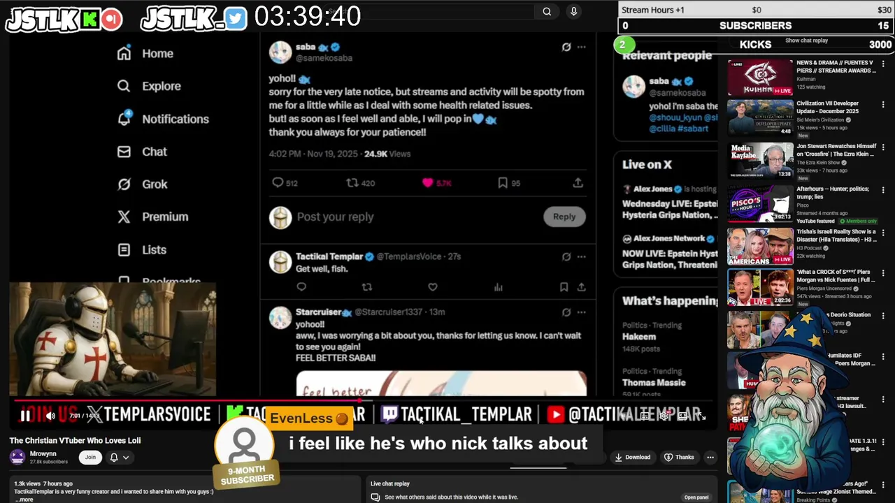This screenshot has width=895, height=503.
Task: Click reply bubble icon showing 512 on saba's post
Action: tap(278, 183)
